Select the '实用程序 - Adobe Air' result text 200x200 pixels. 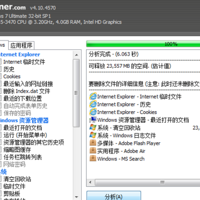(121, 151)
